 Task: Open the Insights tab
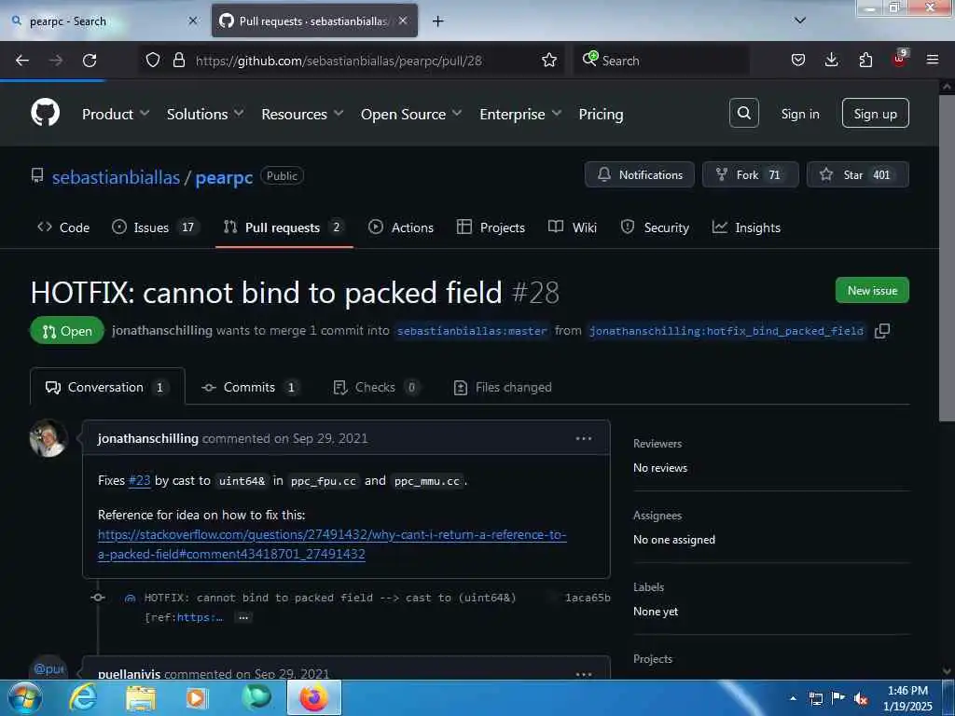(746, 227)
